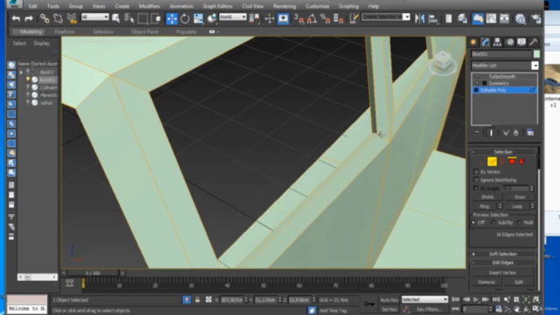Open the Hierarchy command panel tab
The height and width of the screenshot is (315, 560).
(x=497, y=42)
